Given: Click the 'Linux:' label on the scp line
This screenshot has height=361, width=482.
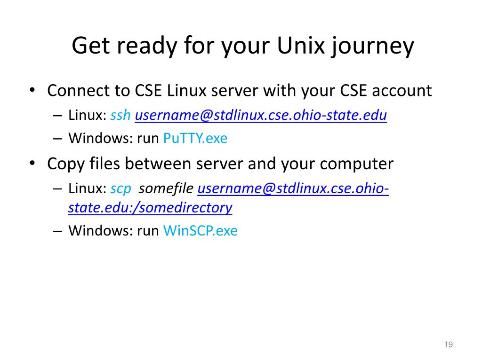Looking at the screenshot, I should click(87, 188).
